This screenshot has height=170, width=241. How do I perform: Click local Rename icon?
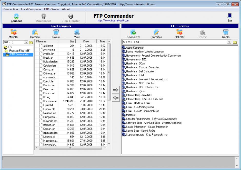35,32
